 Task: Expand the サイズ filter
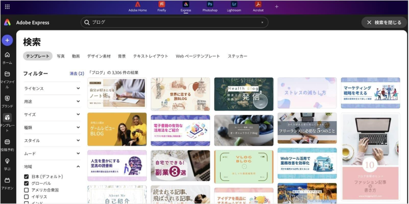point(52,114)
